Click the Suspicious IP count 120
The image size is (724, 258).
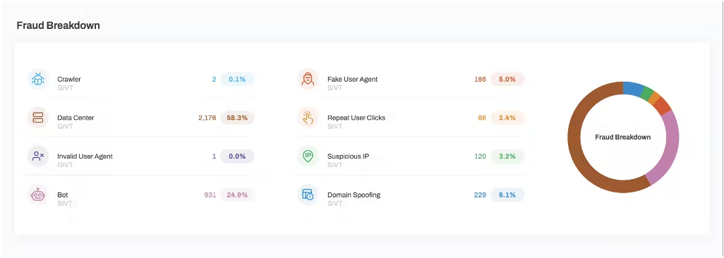(481, 156)
